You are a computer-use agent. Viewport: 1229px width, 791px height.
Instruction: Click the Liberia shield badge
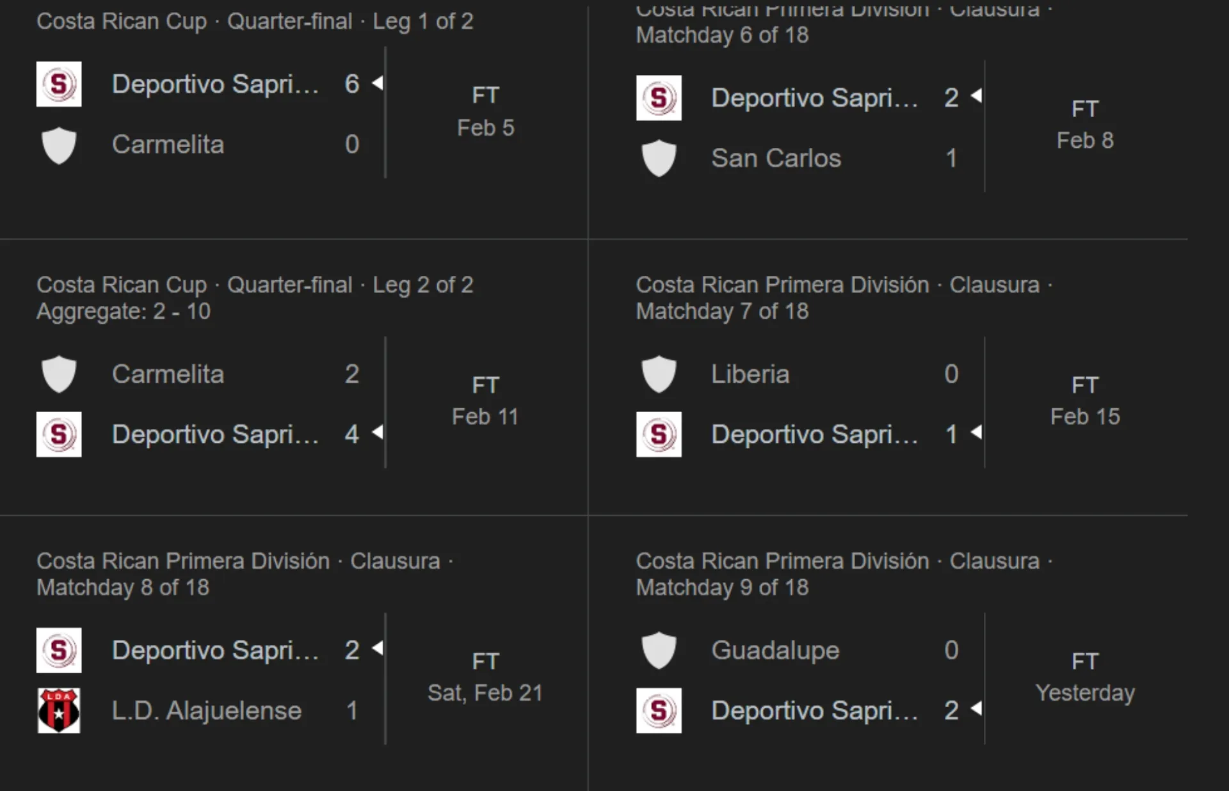tap(659, 374)
